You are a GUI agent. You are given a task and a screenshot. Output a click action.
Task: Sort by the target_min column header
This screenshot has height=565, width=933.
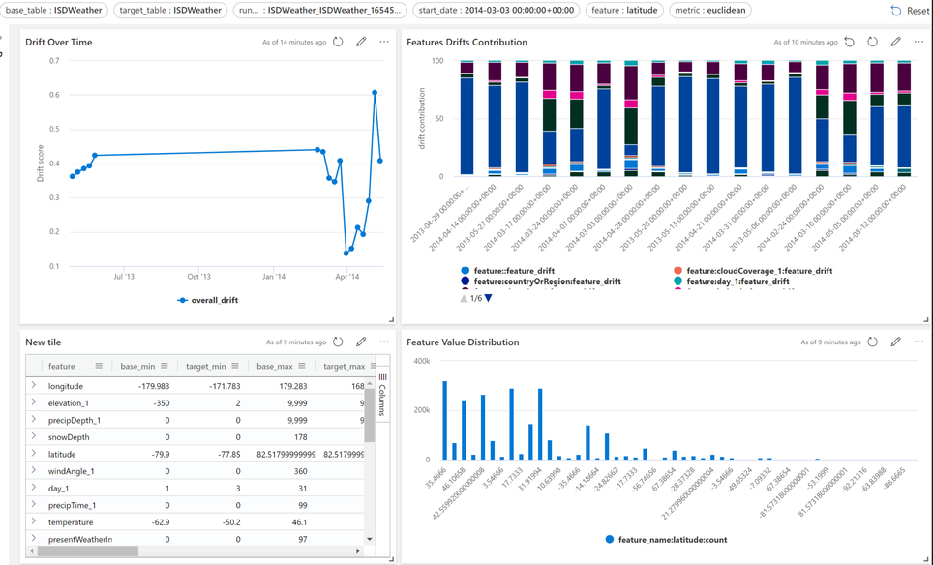pos(206,366)
